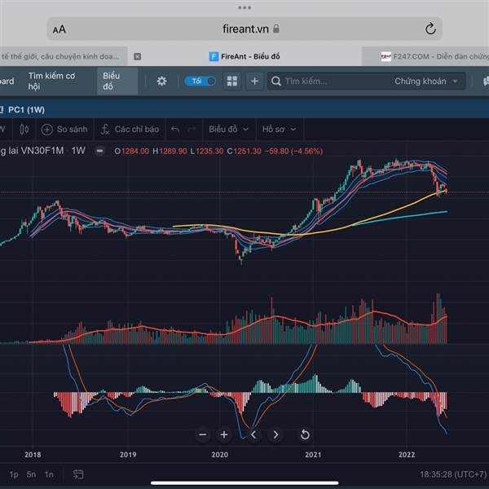Viewport: 489px width, 489px height.
Task: Select the 5n time range
Action: pos(31,474)
